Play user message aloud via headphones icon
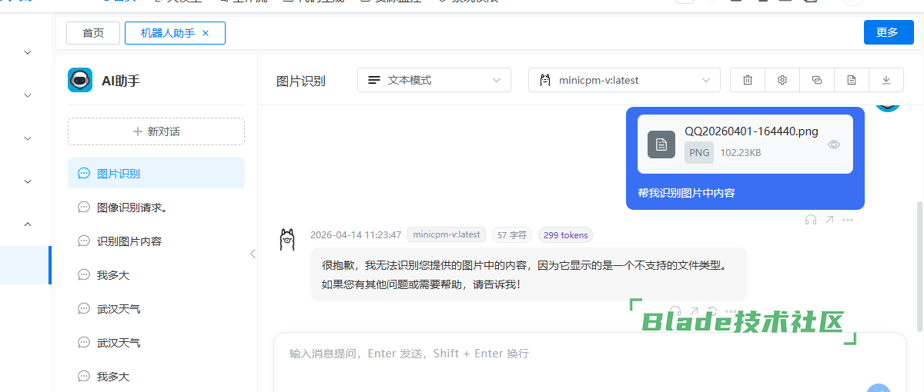The image size is (924, 392). (x=810, y=220)
